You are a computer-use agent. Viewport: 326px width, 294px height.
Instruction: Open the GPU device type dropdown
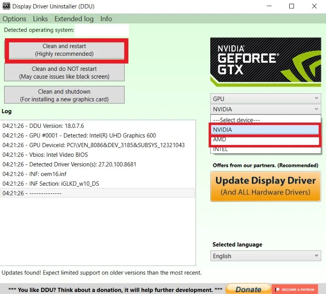266,99
